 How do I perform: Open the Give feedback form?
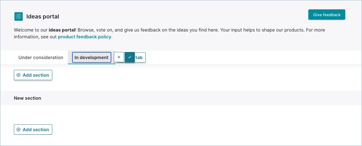tap(327, 15)
